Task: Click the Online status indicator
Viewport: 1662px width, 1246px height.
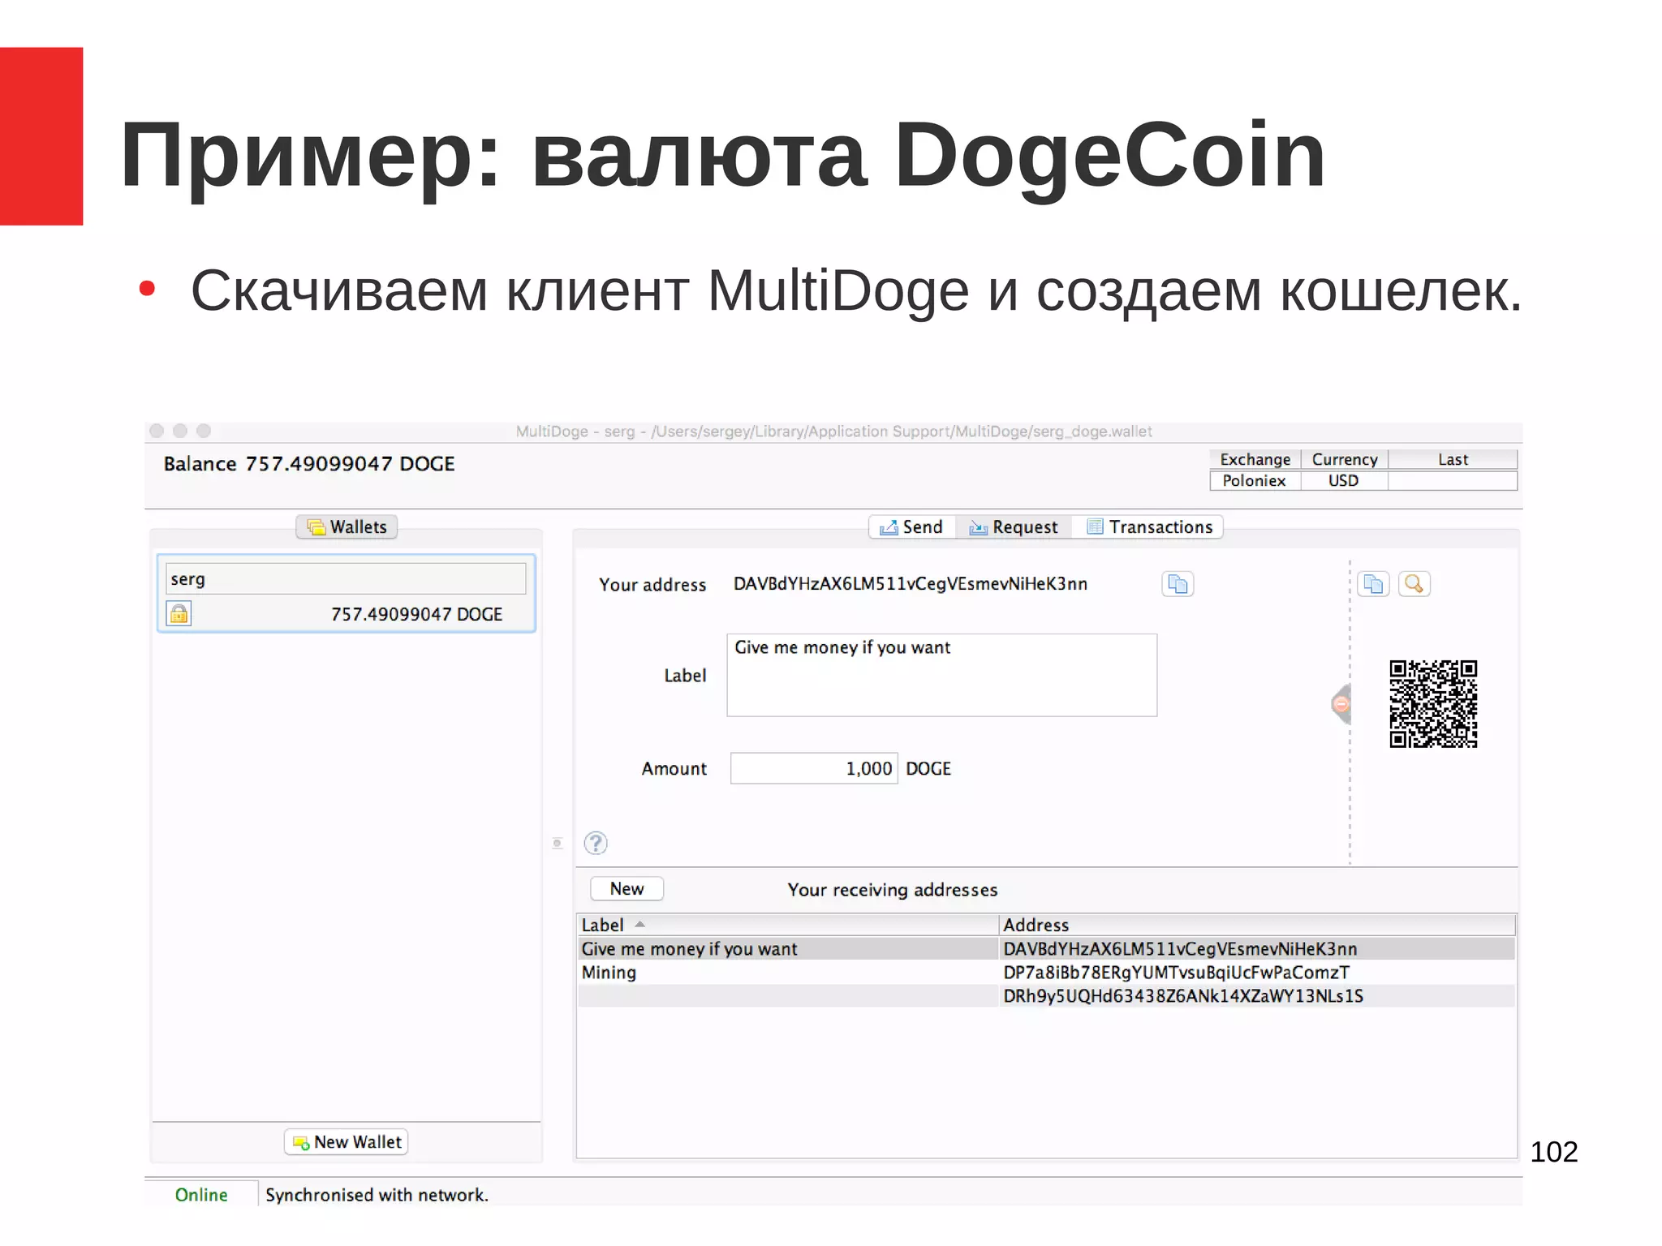Action: tap(201, 1195)
